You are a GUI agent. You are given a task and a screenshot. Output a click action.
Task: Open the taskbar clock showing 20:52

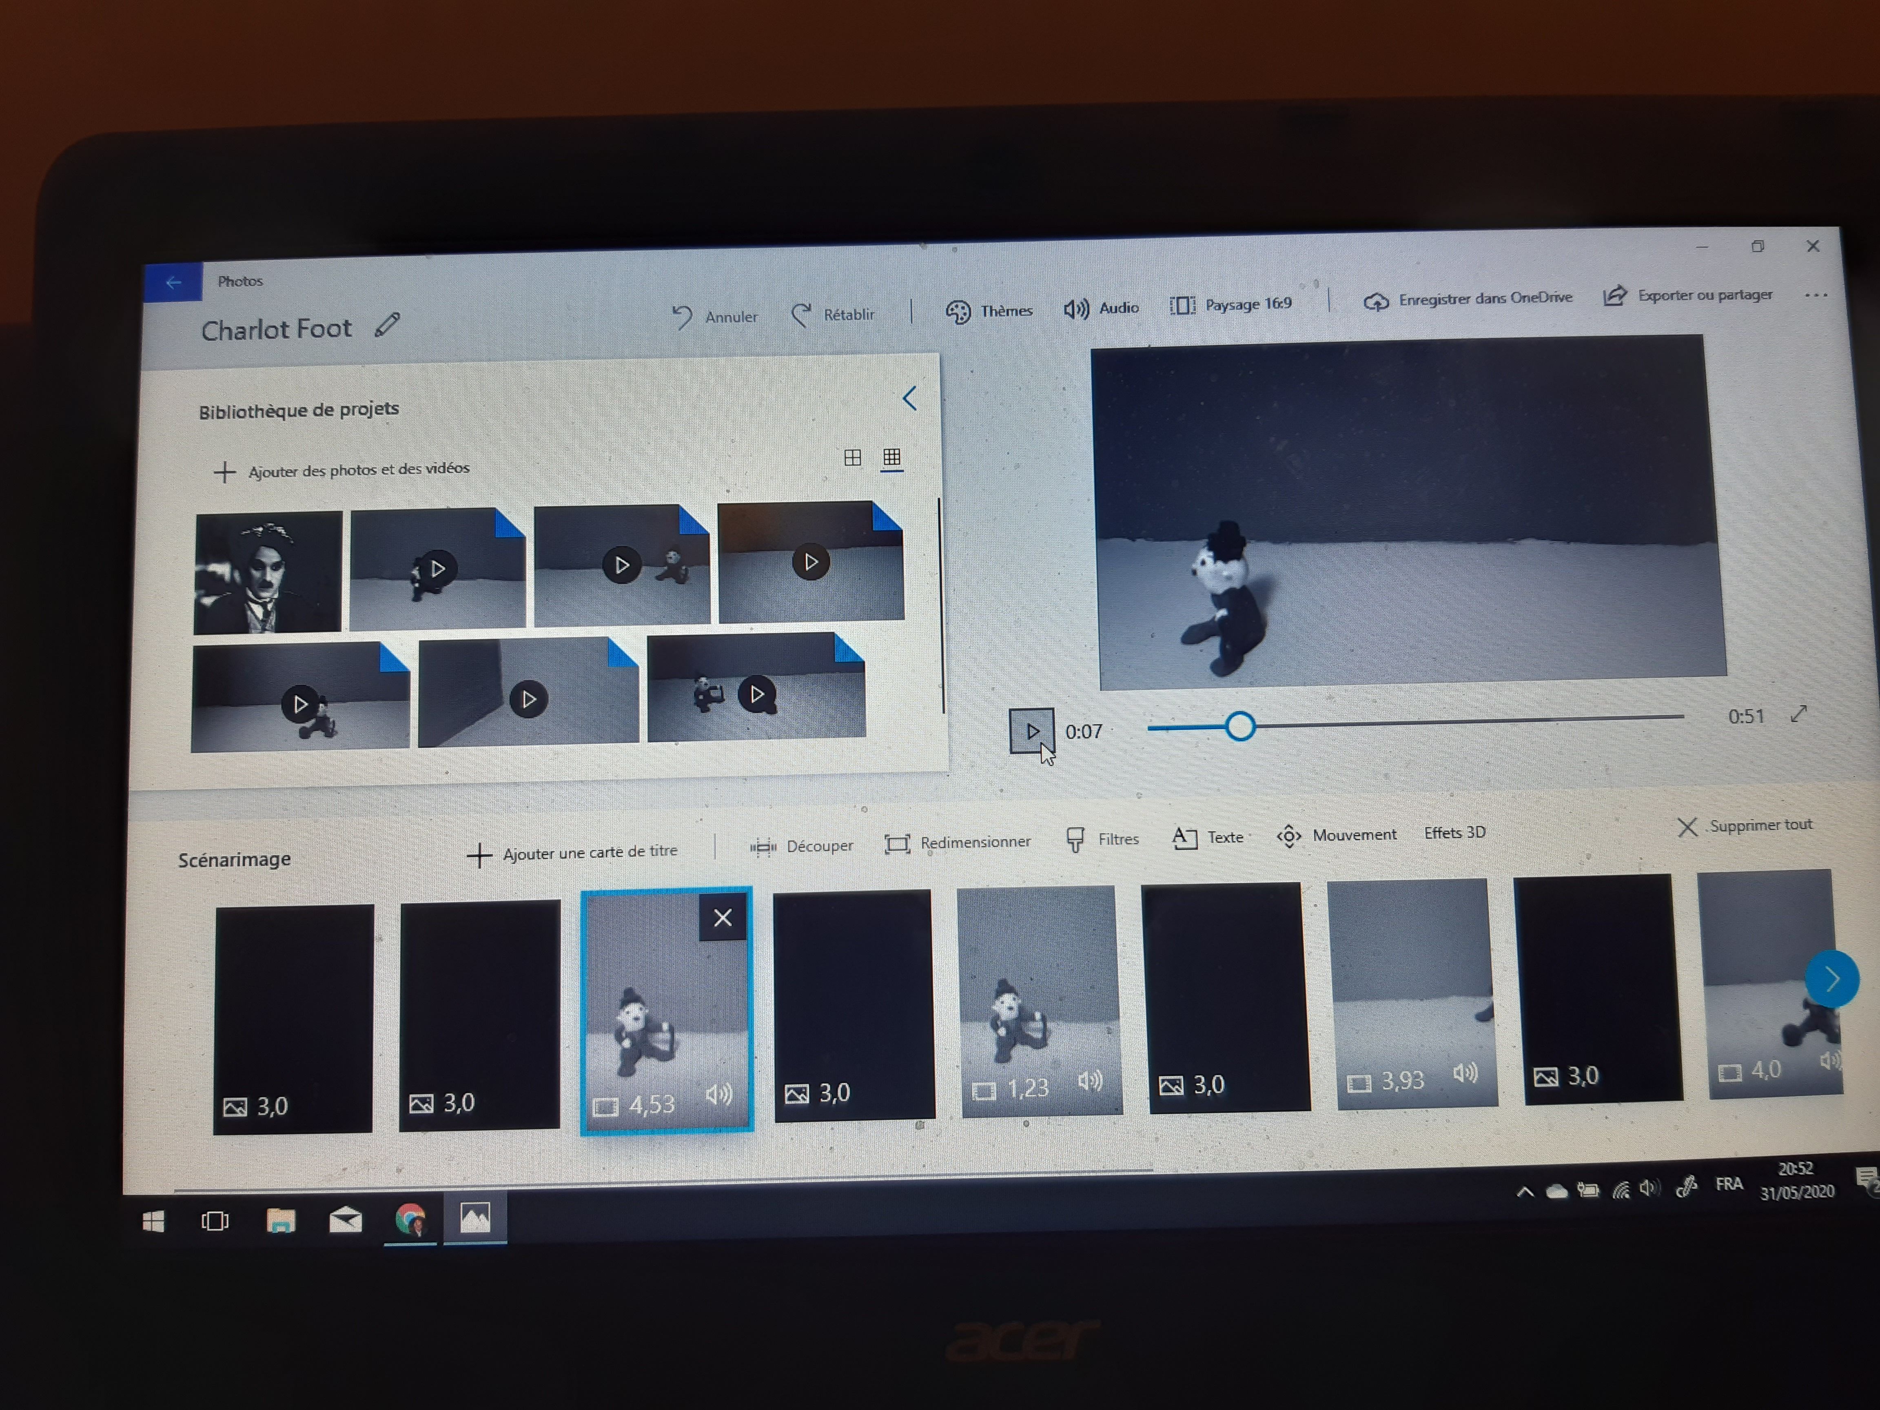click(x=1796, y=1181)
